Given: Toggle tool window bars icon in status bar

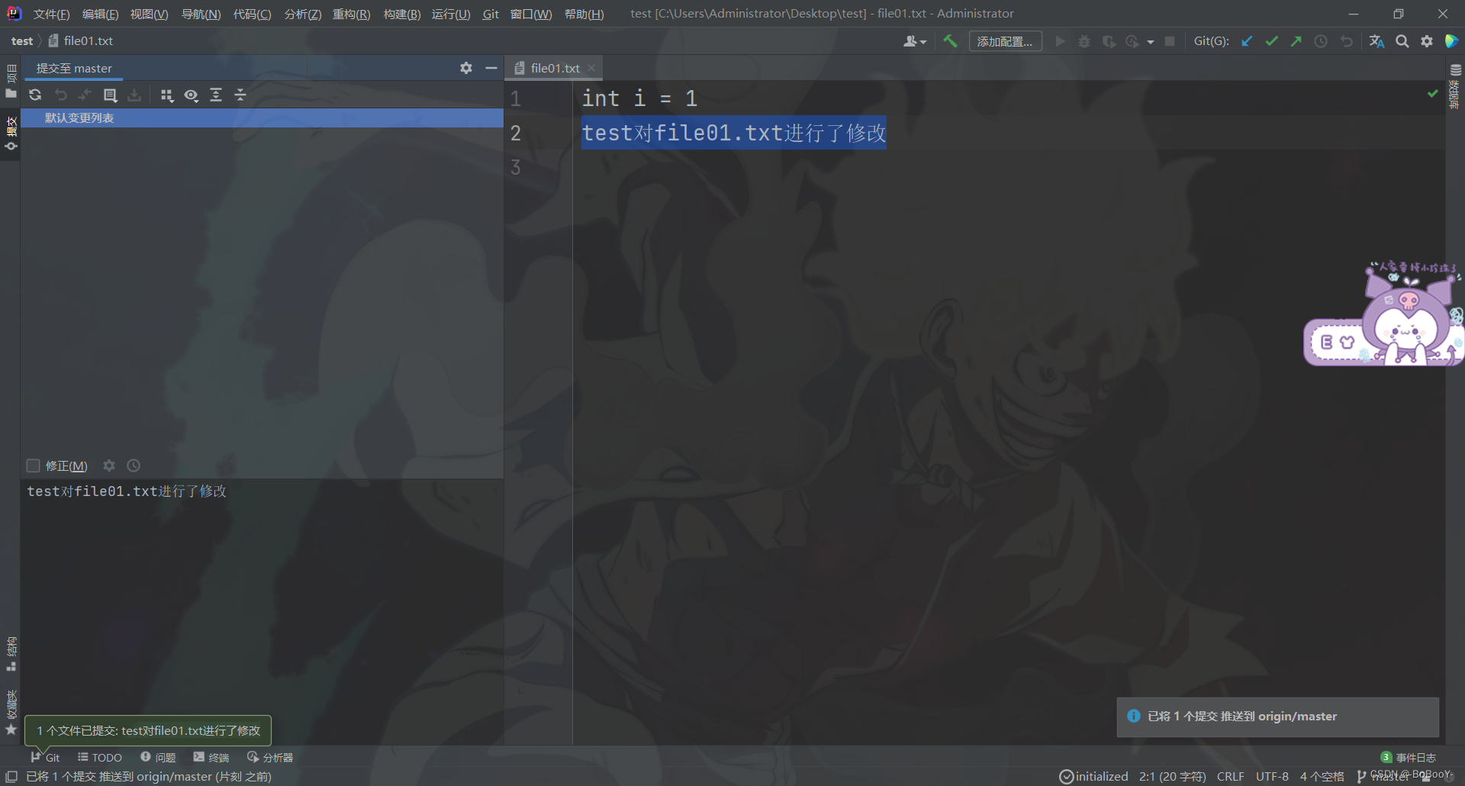Looking at the screenshot, I should [x=11, y=776].
